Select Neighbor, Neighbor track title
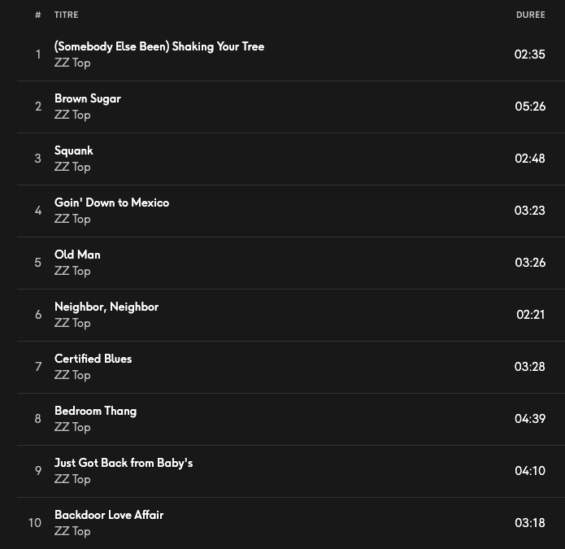 click(106, 307)
